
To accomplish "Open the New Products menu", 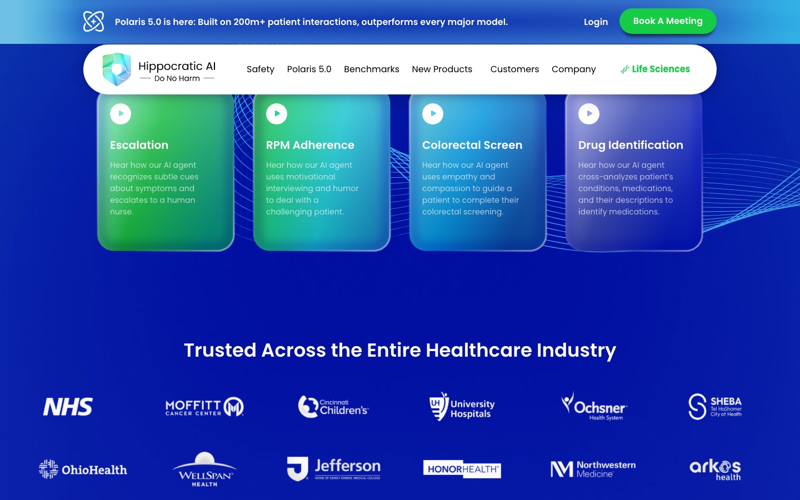I will pos(442,69).
